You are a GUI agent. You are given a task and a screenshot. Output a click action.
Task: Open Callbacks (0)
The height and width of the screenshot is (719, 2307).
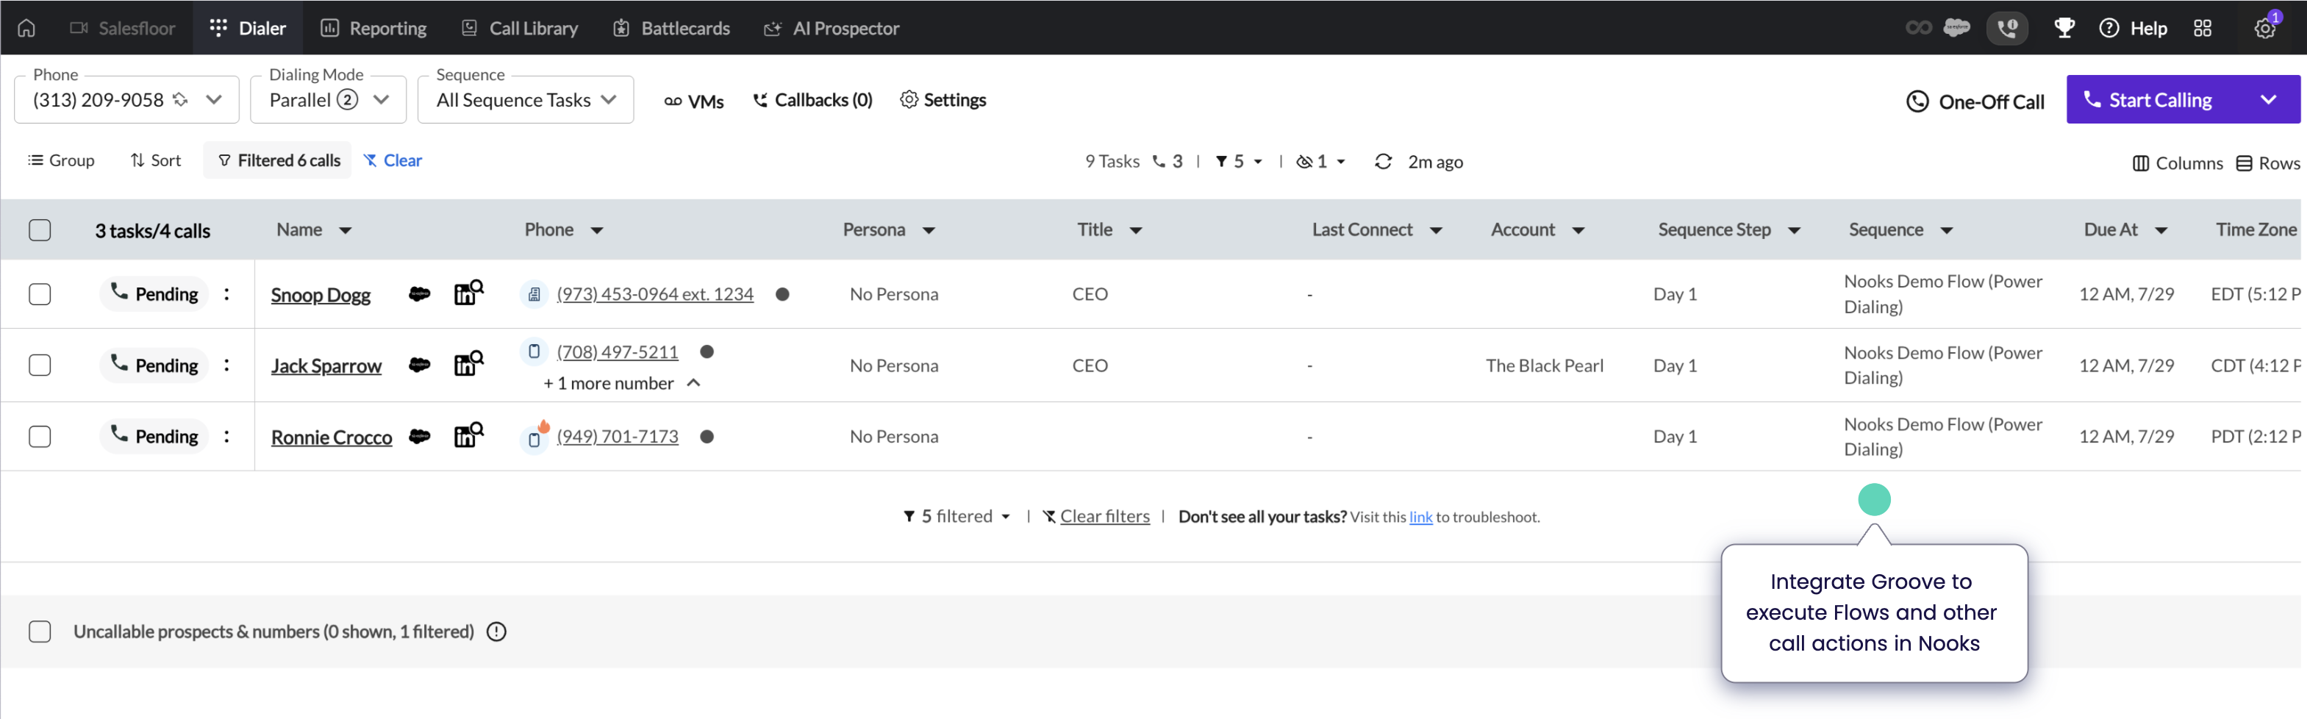click(x=812, y=100)
